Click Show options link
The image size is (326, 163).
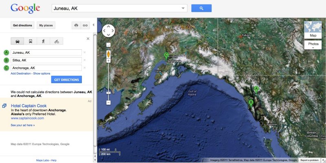pyautogui.click(x=42, y=74)
